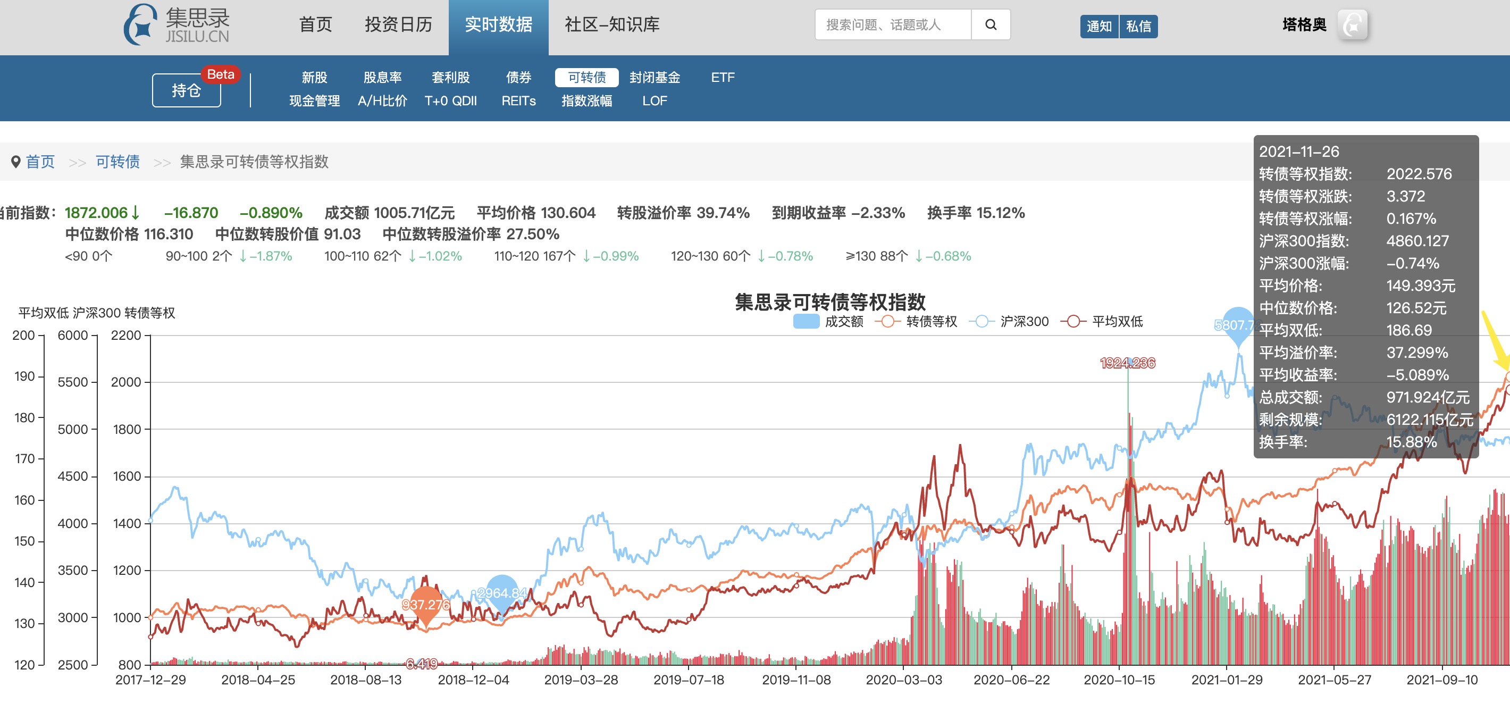Image resolution: width=1510 pixels, height=703 pixels.
Task: Select the 可转债 submenu item
Action: [586, 78]
